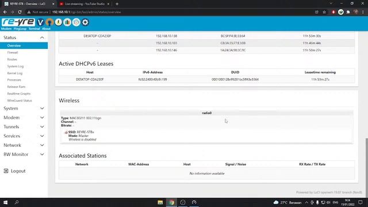Image resolution: width=368 pixels, height=207 pixels.
Task: Expand the BW Monitor sidebar section
Action: (42, 155)
